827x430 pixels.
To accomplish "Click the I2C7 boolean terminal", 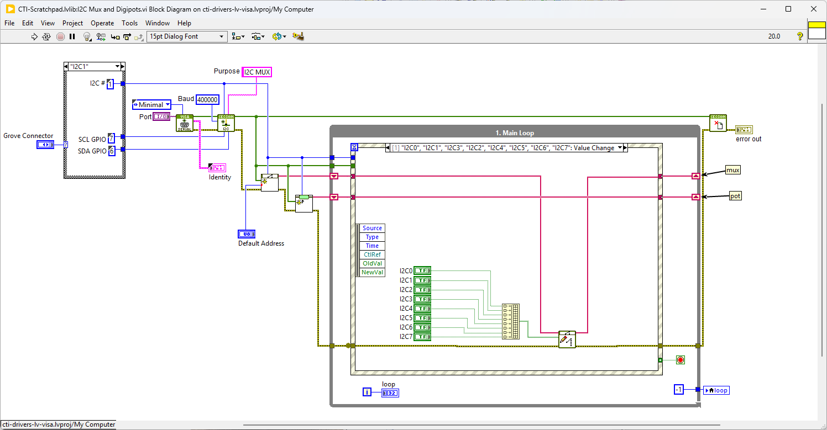I will (x=422, y=336).
